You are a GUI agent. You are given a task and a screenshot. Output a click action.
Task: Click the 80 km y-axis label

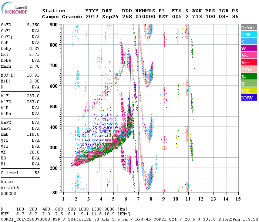pos(55,193)
